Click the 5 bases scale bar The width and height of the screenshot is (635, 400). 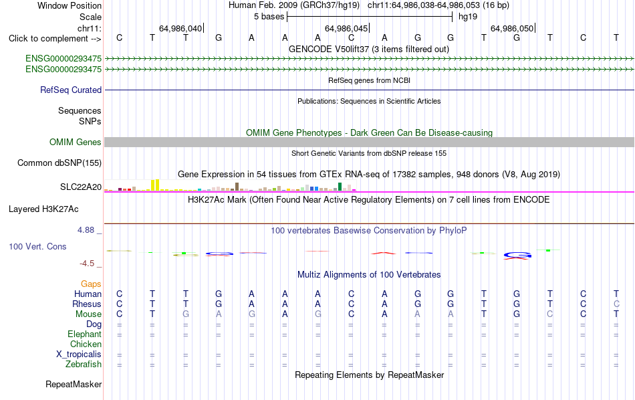pos(370,17)
